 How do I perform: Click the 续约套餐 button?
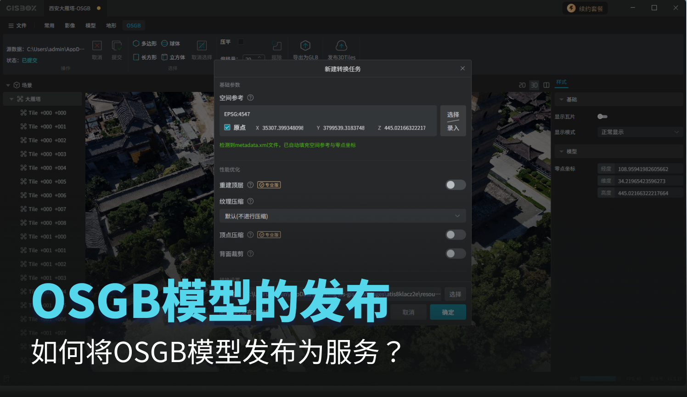(x=585, y=8)
